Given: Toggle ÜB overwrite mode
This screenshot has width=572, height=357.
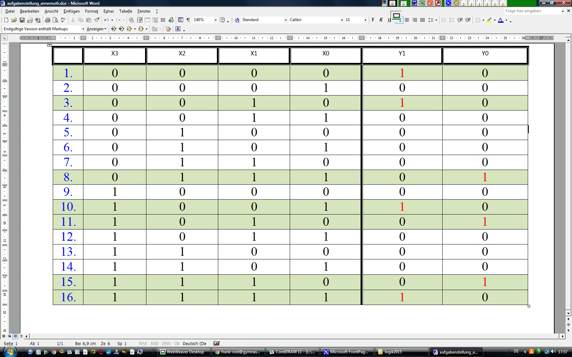Looking at the screenshot, I should (177, 344).
